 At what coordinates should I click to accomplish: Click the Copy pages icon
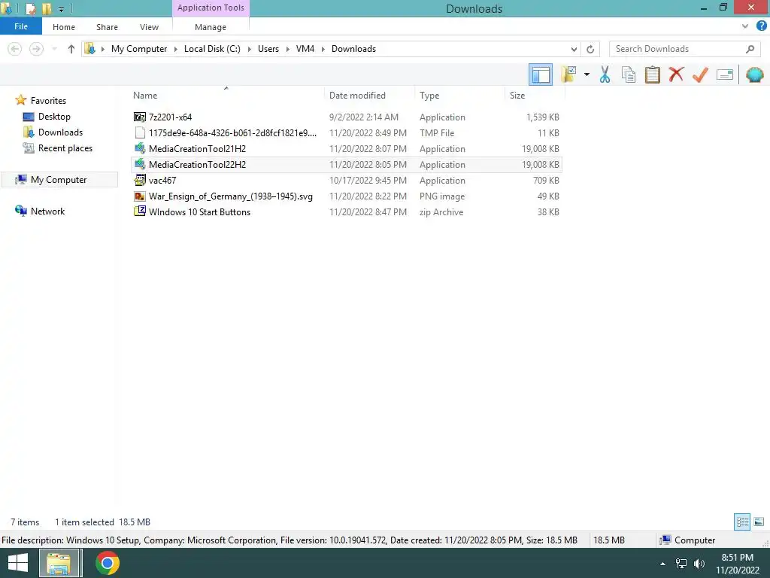pyautogui.click(x=629, y=75)
